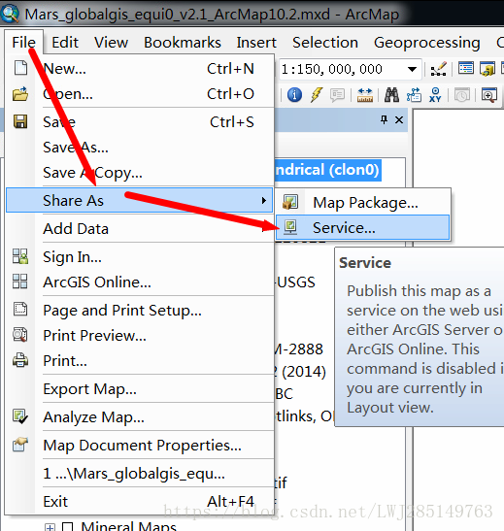This screenshot has width=504, height=531.
Task: Open the Insert menu
Action: 256,43
